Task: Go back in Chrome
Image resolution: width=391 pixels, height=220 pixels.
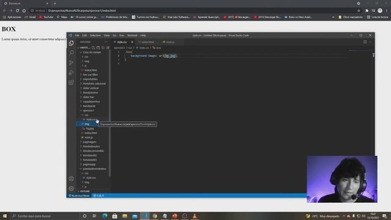Action: (4, 11)
